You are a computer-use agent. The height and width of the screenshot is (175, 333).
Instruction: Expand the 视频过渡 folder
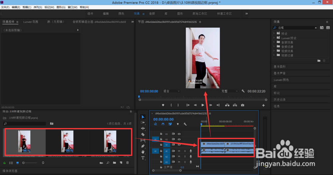(274, 55)
